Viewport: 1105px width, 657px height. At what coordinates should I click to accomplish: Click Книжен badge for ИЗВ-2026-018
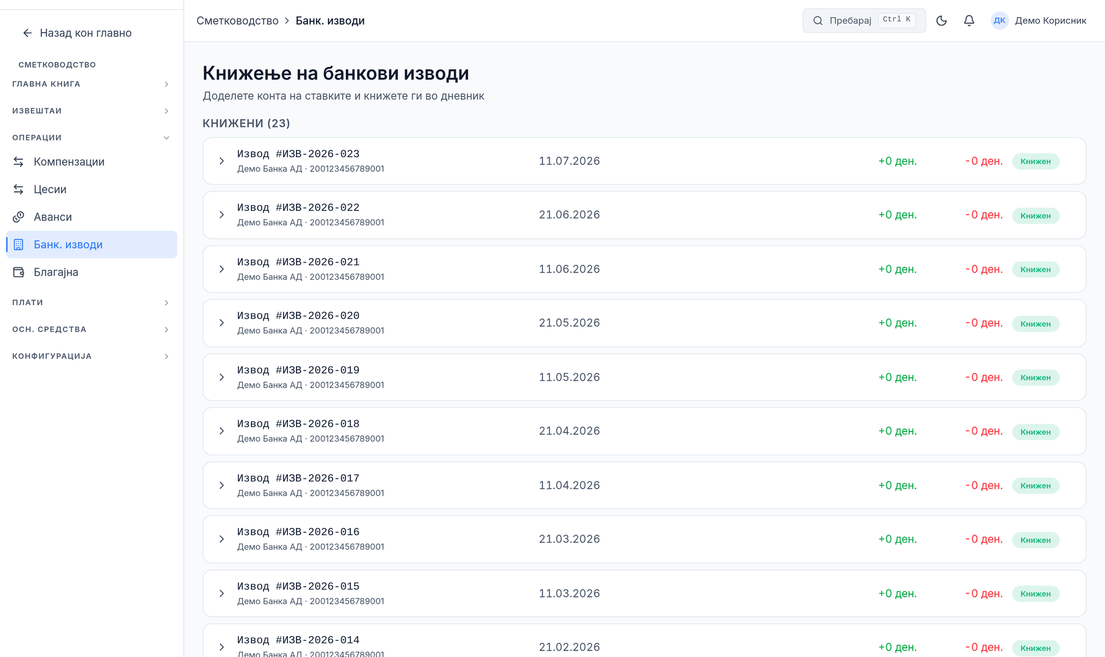click(x=1035, y=432)
